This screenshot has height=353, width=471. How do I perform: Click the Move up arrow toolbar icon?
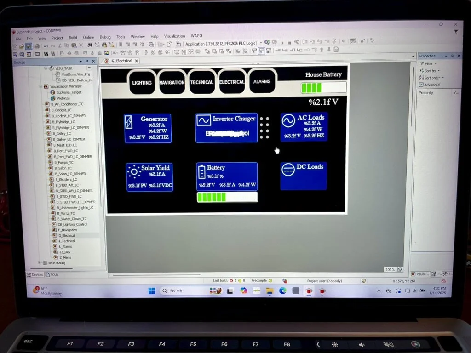pyautogui.click(x=322, y=50)
